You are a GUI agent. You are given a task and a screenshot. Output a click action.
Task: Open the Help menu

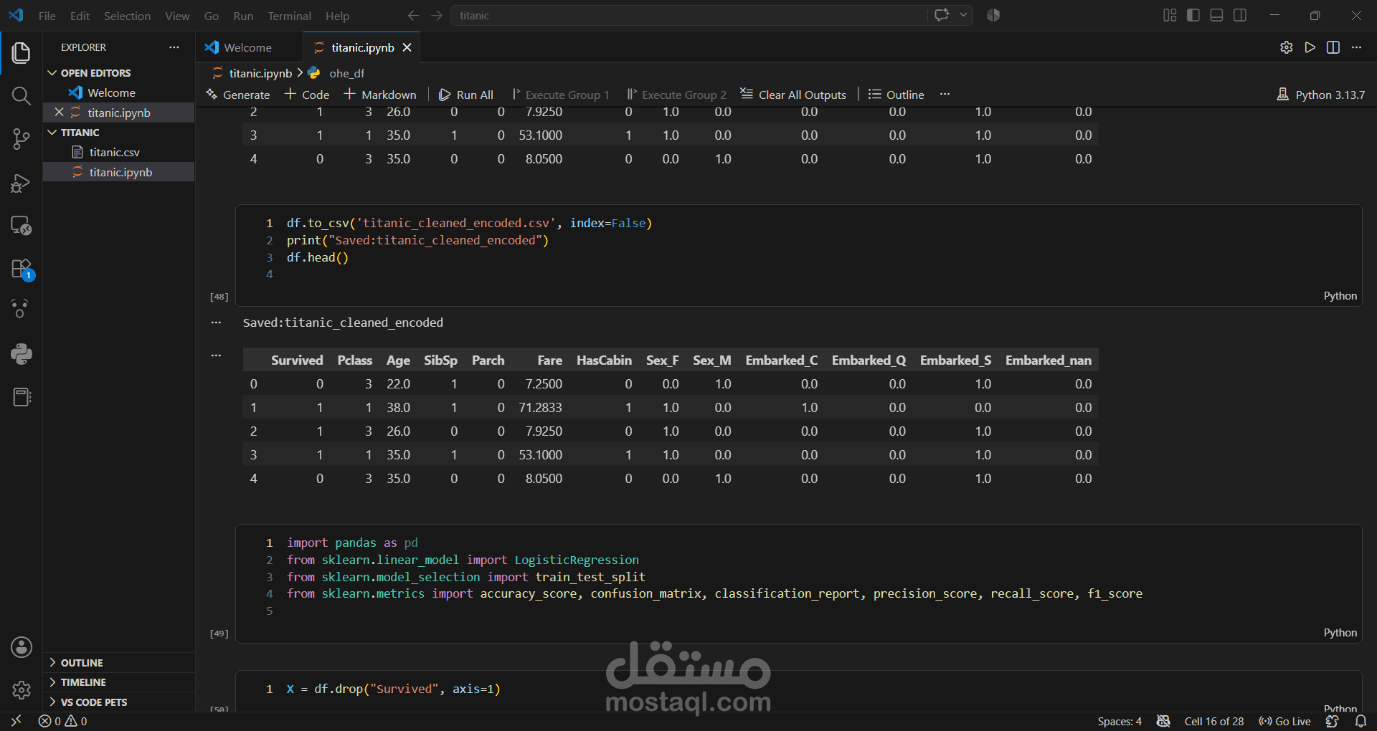(337, 16)
